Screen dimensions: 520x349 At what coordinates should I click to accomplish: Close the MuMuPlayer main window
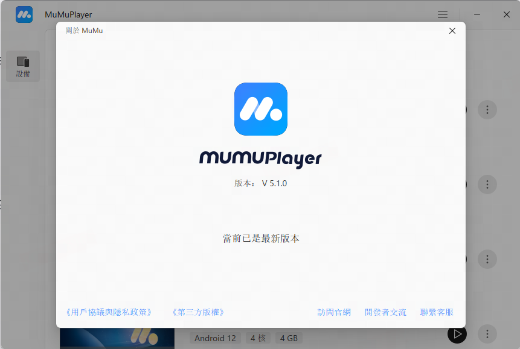(x=506, y=14)
